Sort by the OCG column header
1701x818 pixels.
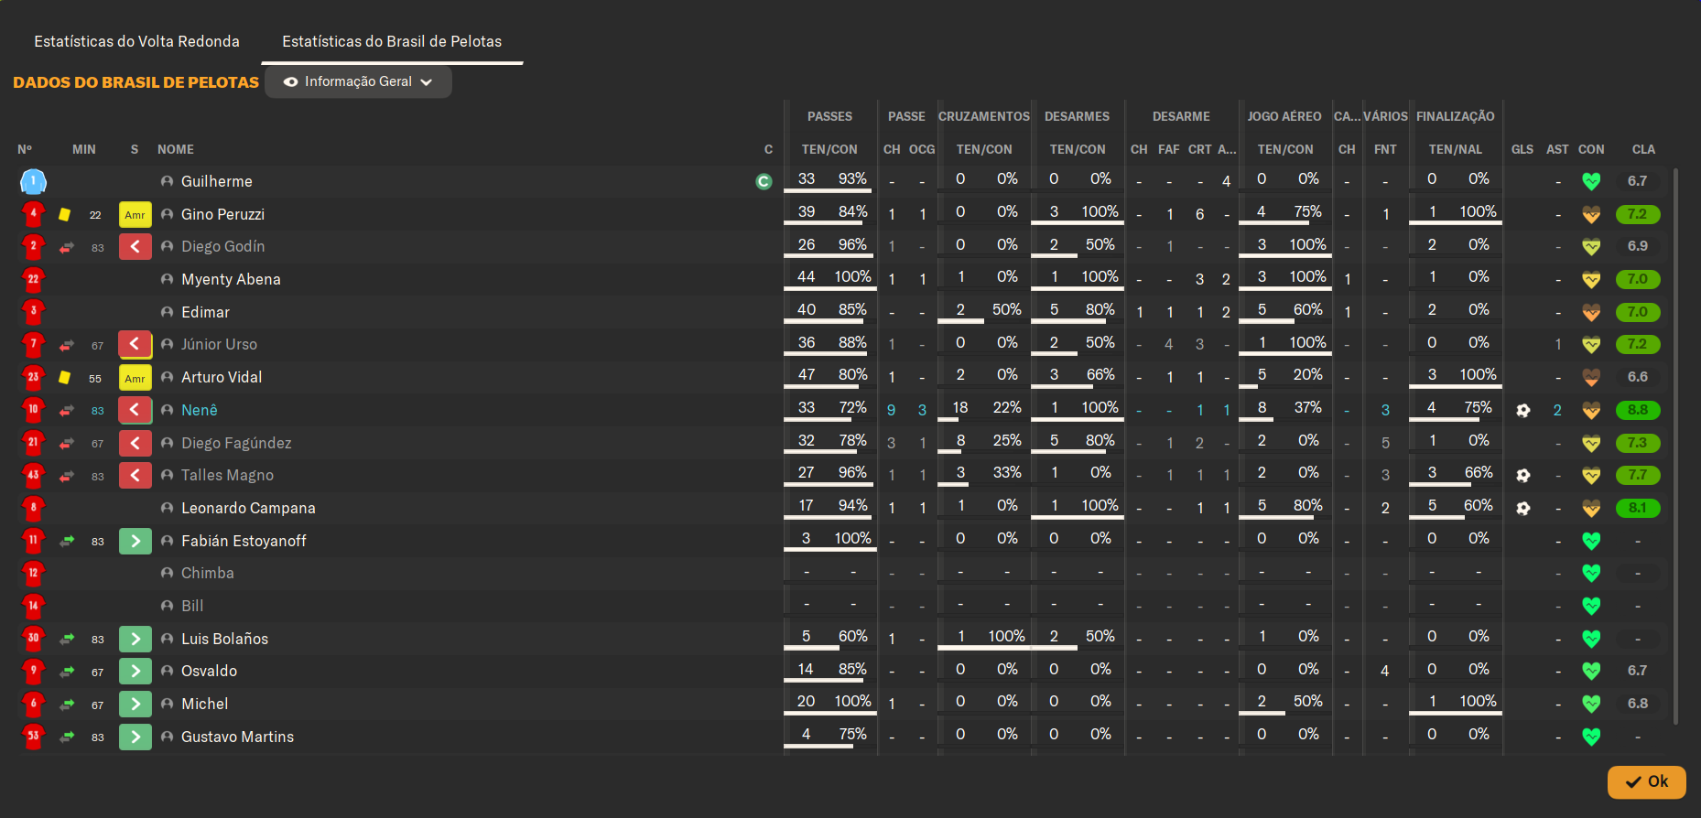click(x=922, y=149)
